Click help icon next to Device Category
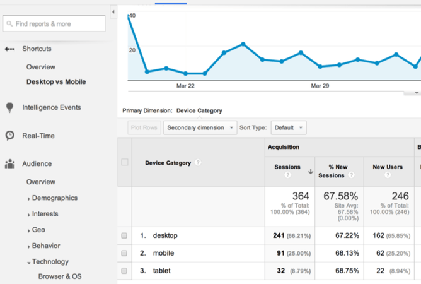This screenshot has height=284, width=421. tap(198, 163)
